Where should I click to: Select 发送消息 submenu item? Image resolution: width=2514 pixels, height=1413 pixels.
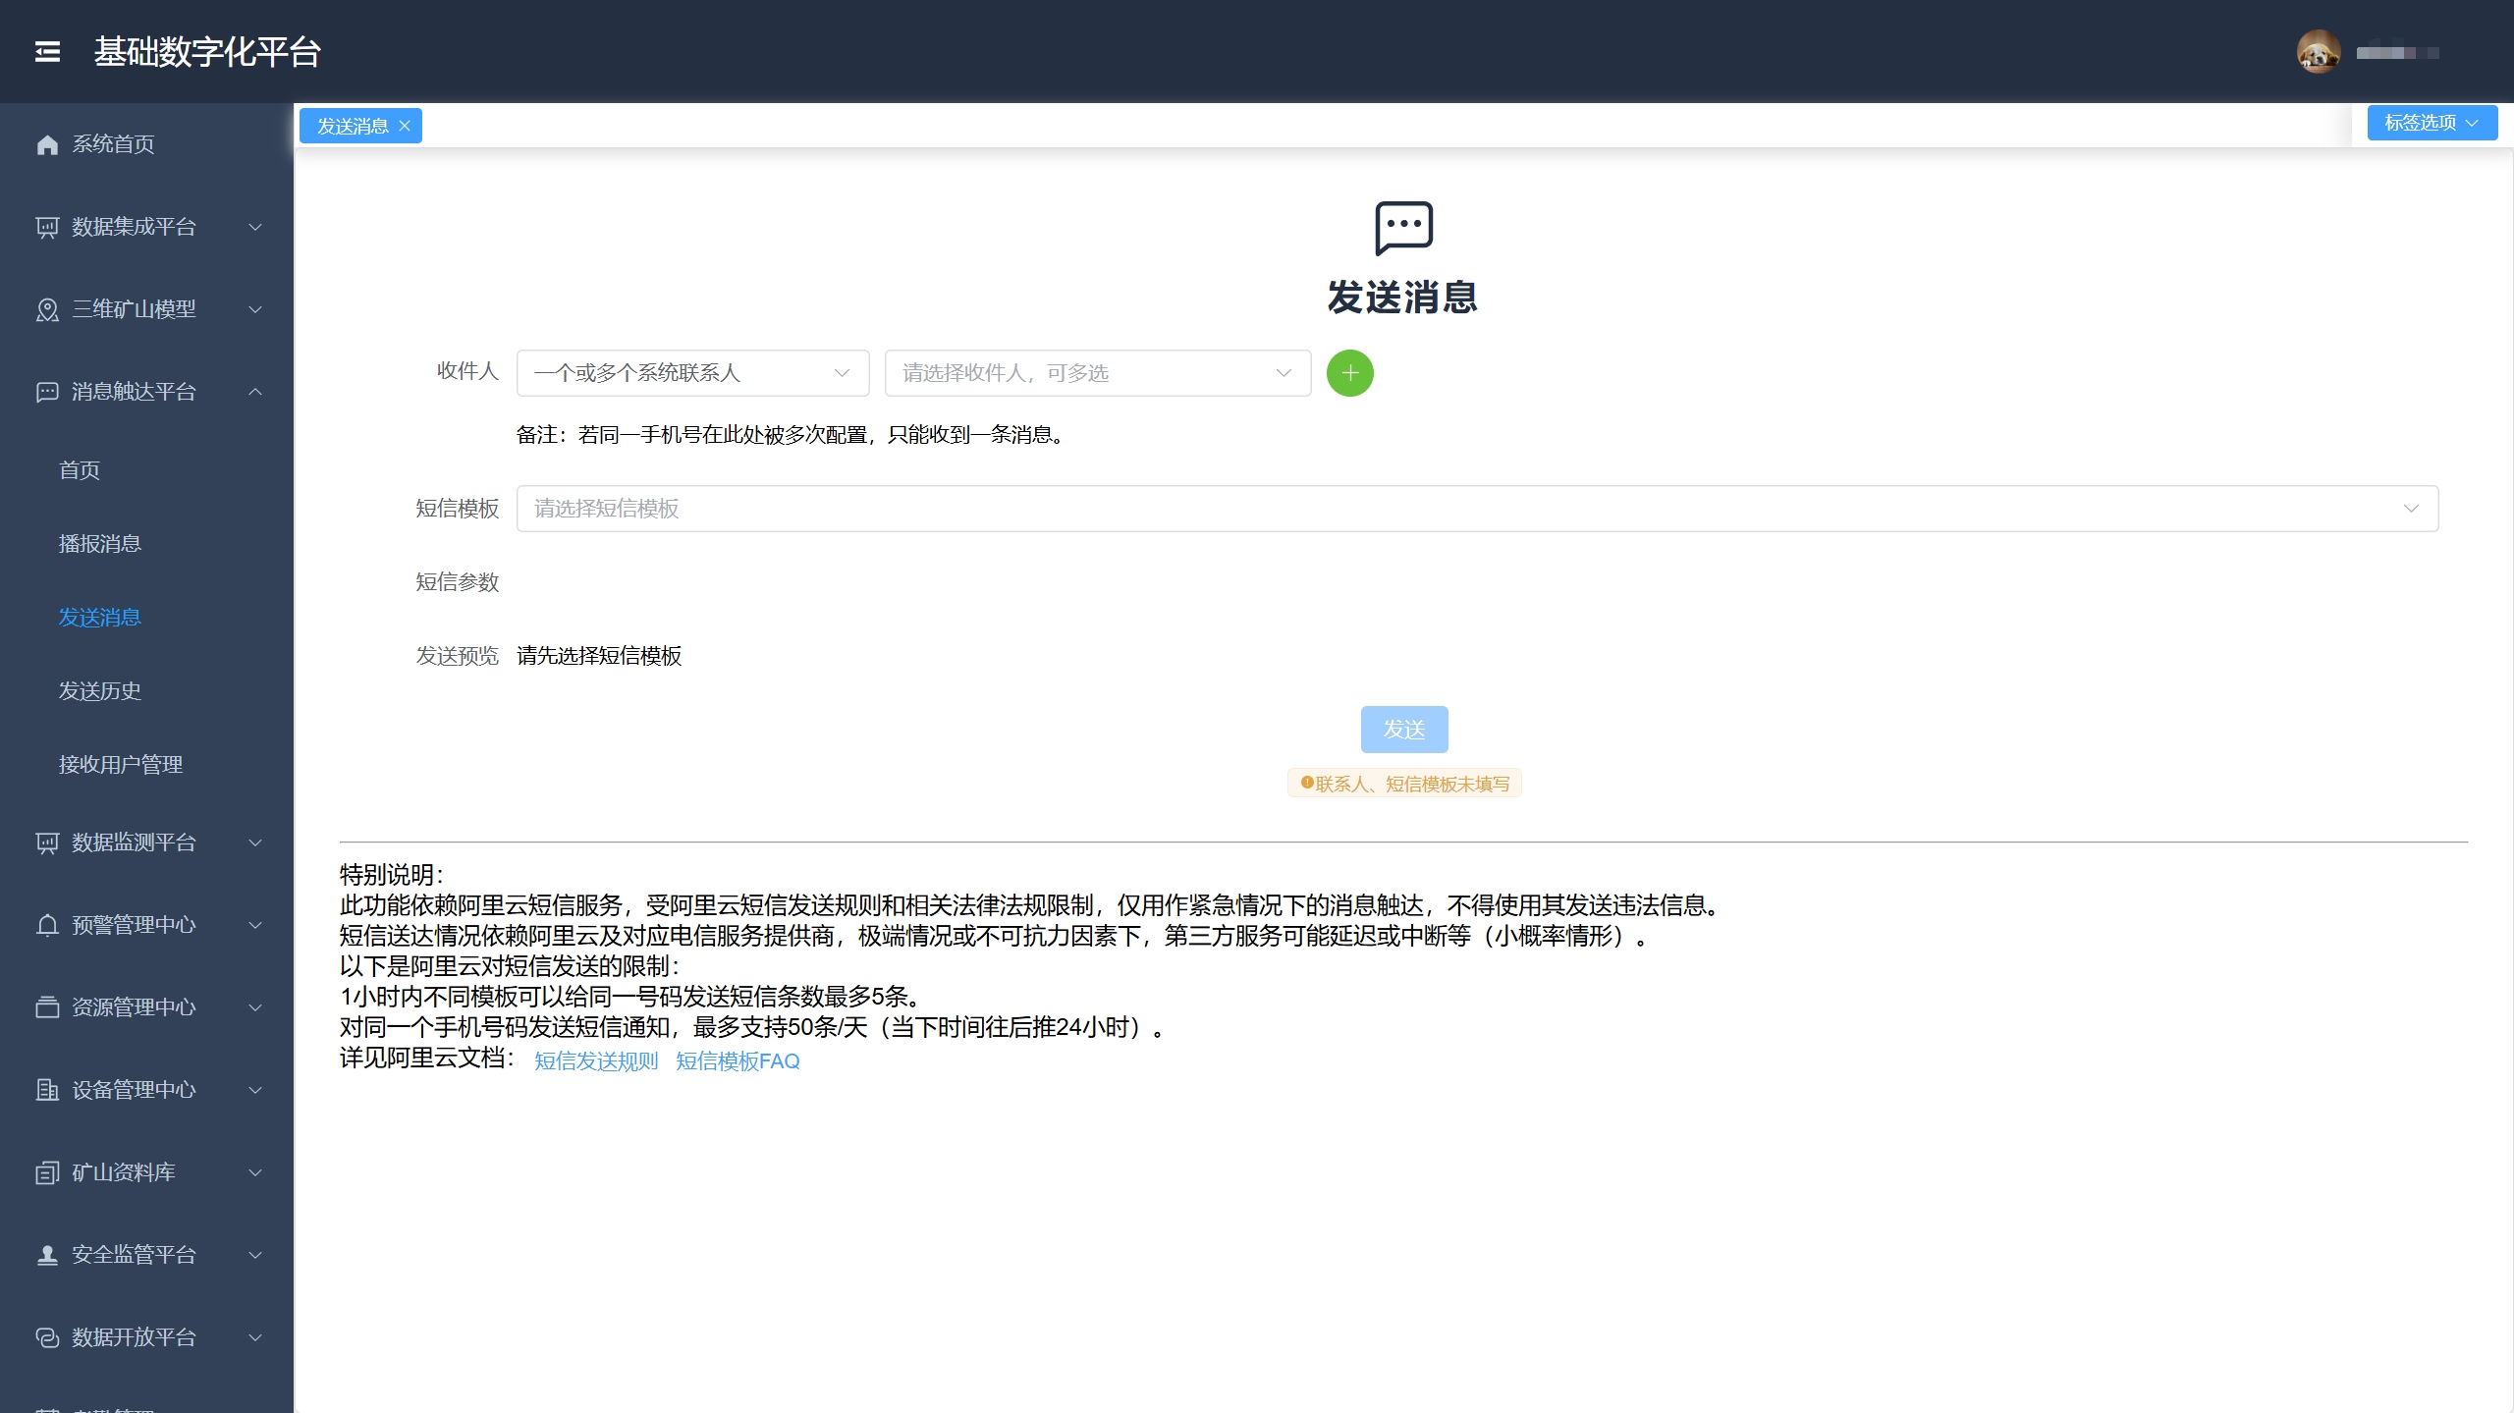100,618
